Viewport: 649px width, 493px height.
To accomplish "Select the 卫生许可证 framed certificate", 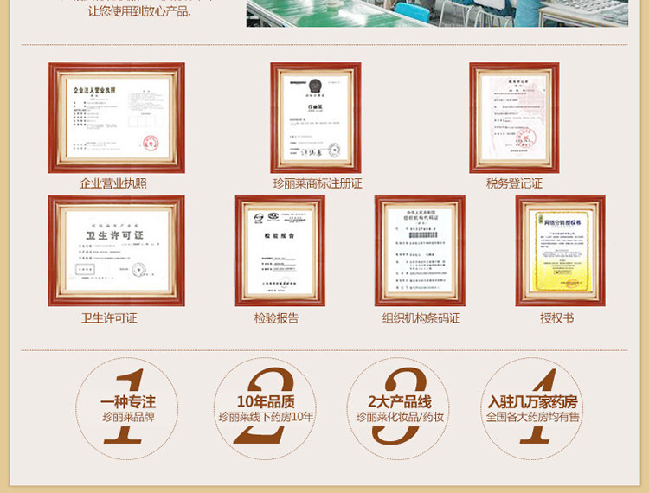I will coord(116,251).
